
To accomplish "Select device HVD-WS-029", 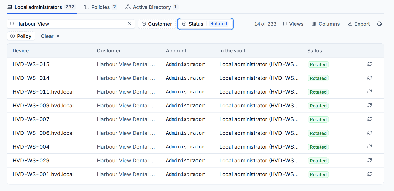I will pos(31,161).
